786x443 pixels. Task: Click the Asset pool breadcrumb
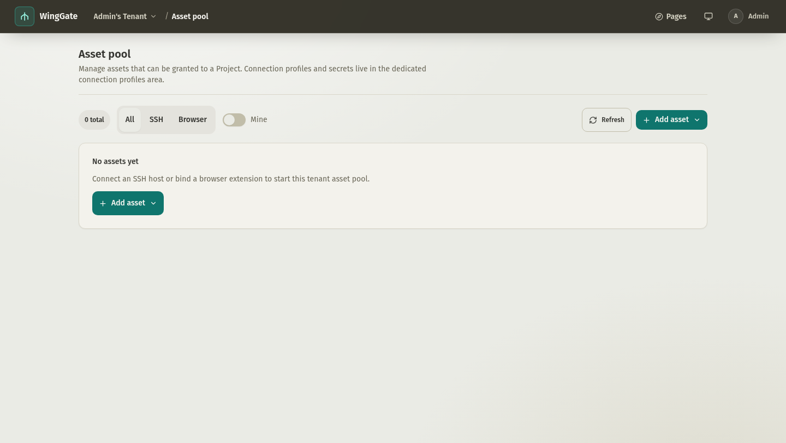(x=190, y=16)
